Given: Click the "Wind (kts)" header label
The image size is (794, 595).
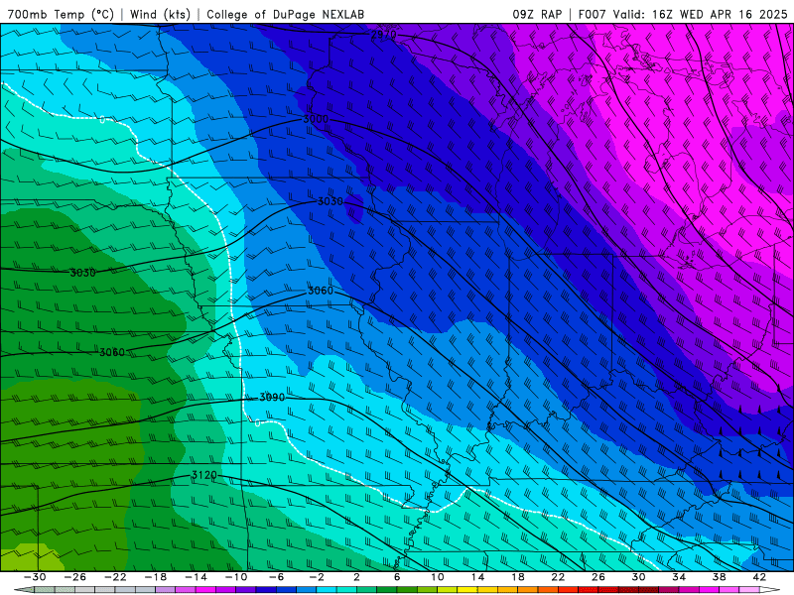Looking at the screenshot, I should (160, 14).
